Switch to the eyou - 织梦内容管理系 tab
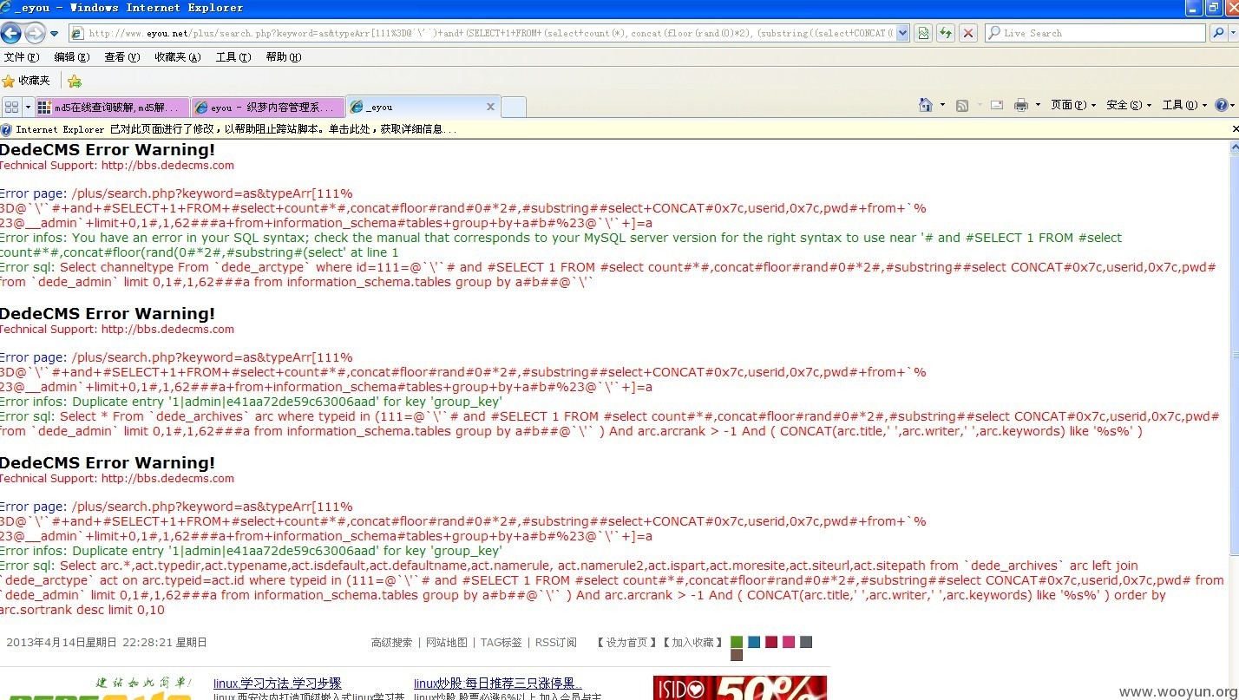The height and width of the screenshot is (700, 1239). tap(267, 108)
